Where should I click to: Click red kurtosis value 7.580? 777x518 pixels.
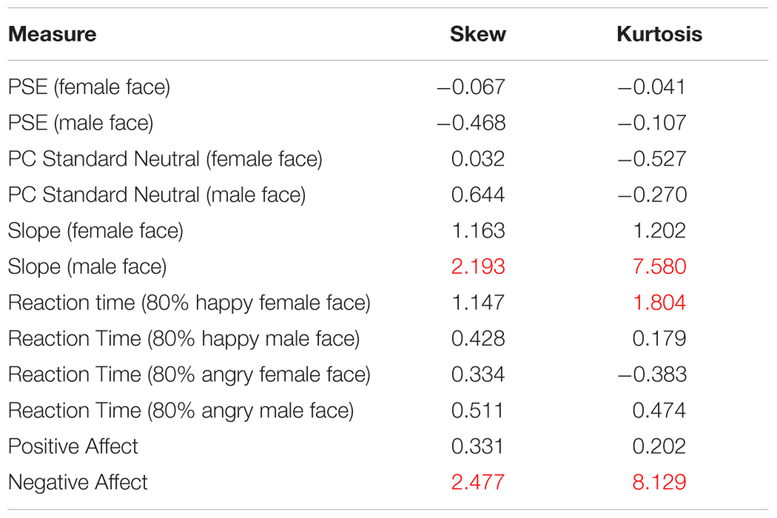(x=659, y=267)
